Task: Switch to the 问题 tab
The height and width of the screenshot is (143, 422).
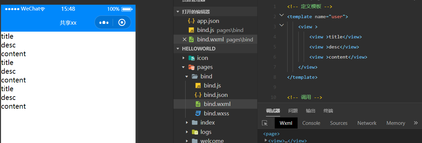Action: pyautogui.click(x=293, y=111)
